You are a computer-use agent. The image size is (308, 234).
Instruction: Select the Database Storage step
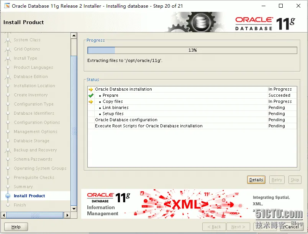click(31, 141)
